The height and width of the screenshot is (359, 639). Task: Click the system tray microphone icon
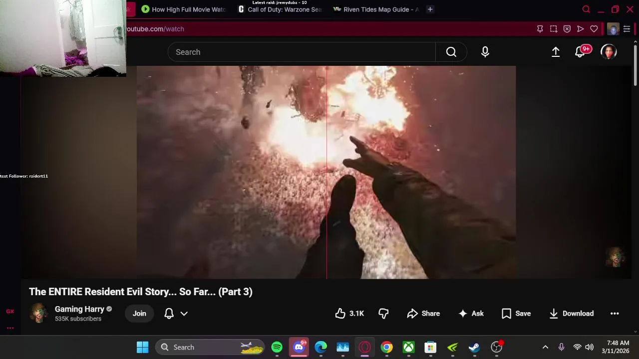click(x=561, y=347)
